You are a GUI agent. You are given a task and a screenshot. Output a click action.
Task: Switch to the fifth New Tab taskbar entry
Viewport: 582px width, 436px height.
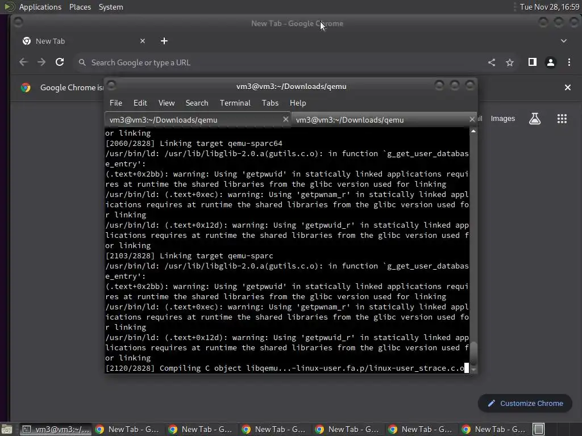tap(421, 429)
